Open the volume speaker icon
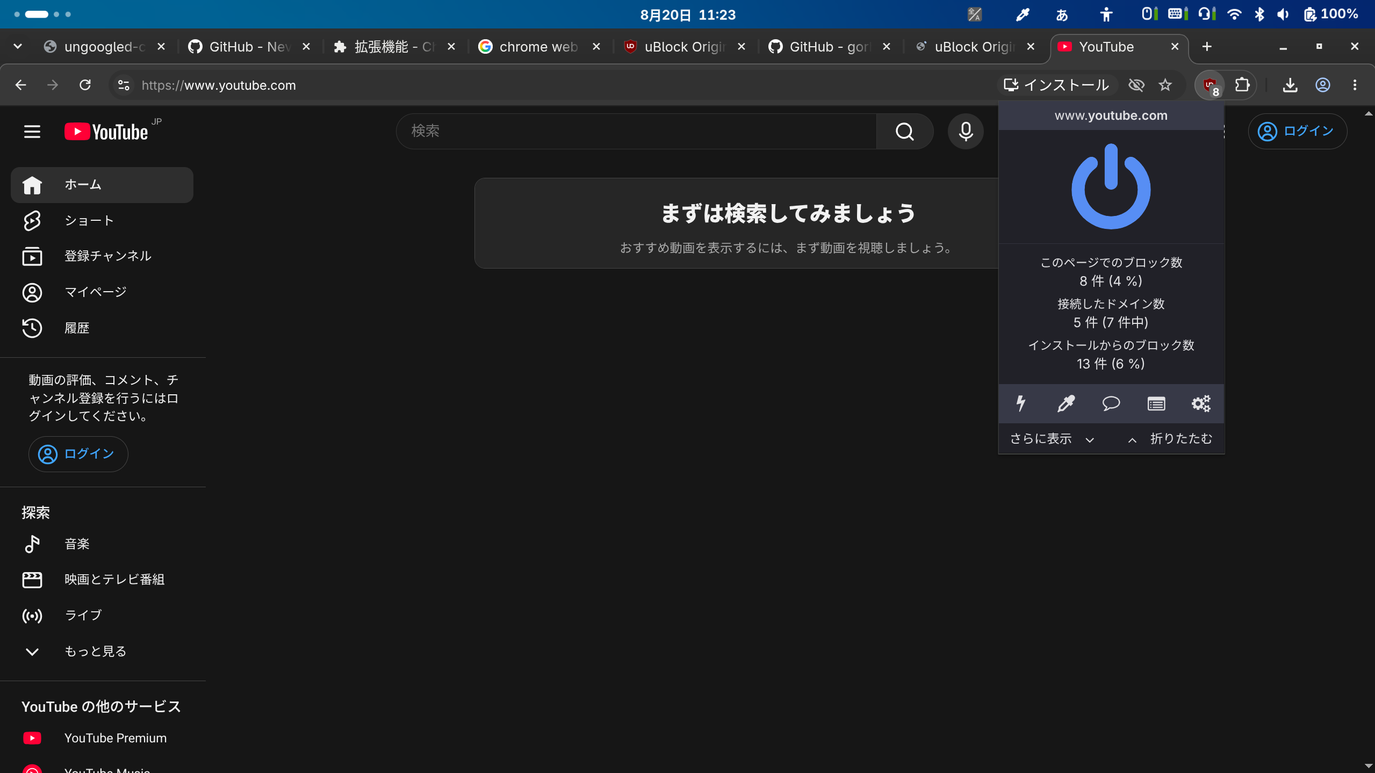The image size is (1375, 773). [1283, 15]
